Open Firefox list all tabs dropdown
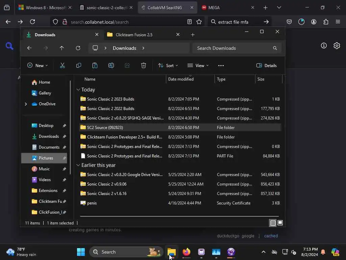Image resolution: width=346 pixels, height=260 pixels. 279,7
